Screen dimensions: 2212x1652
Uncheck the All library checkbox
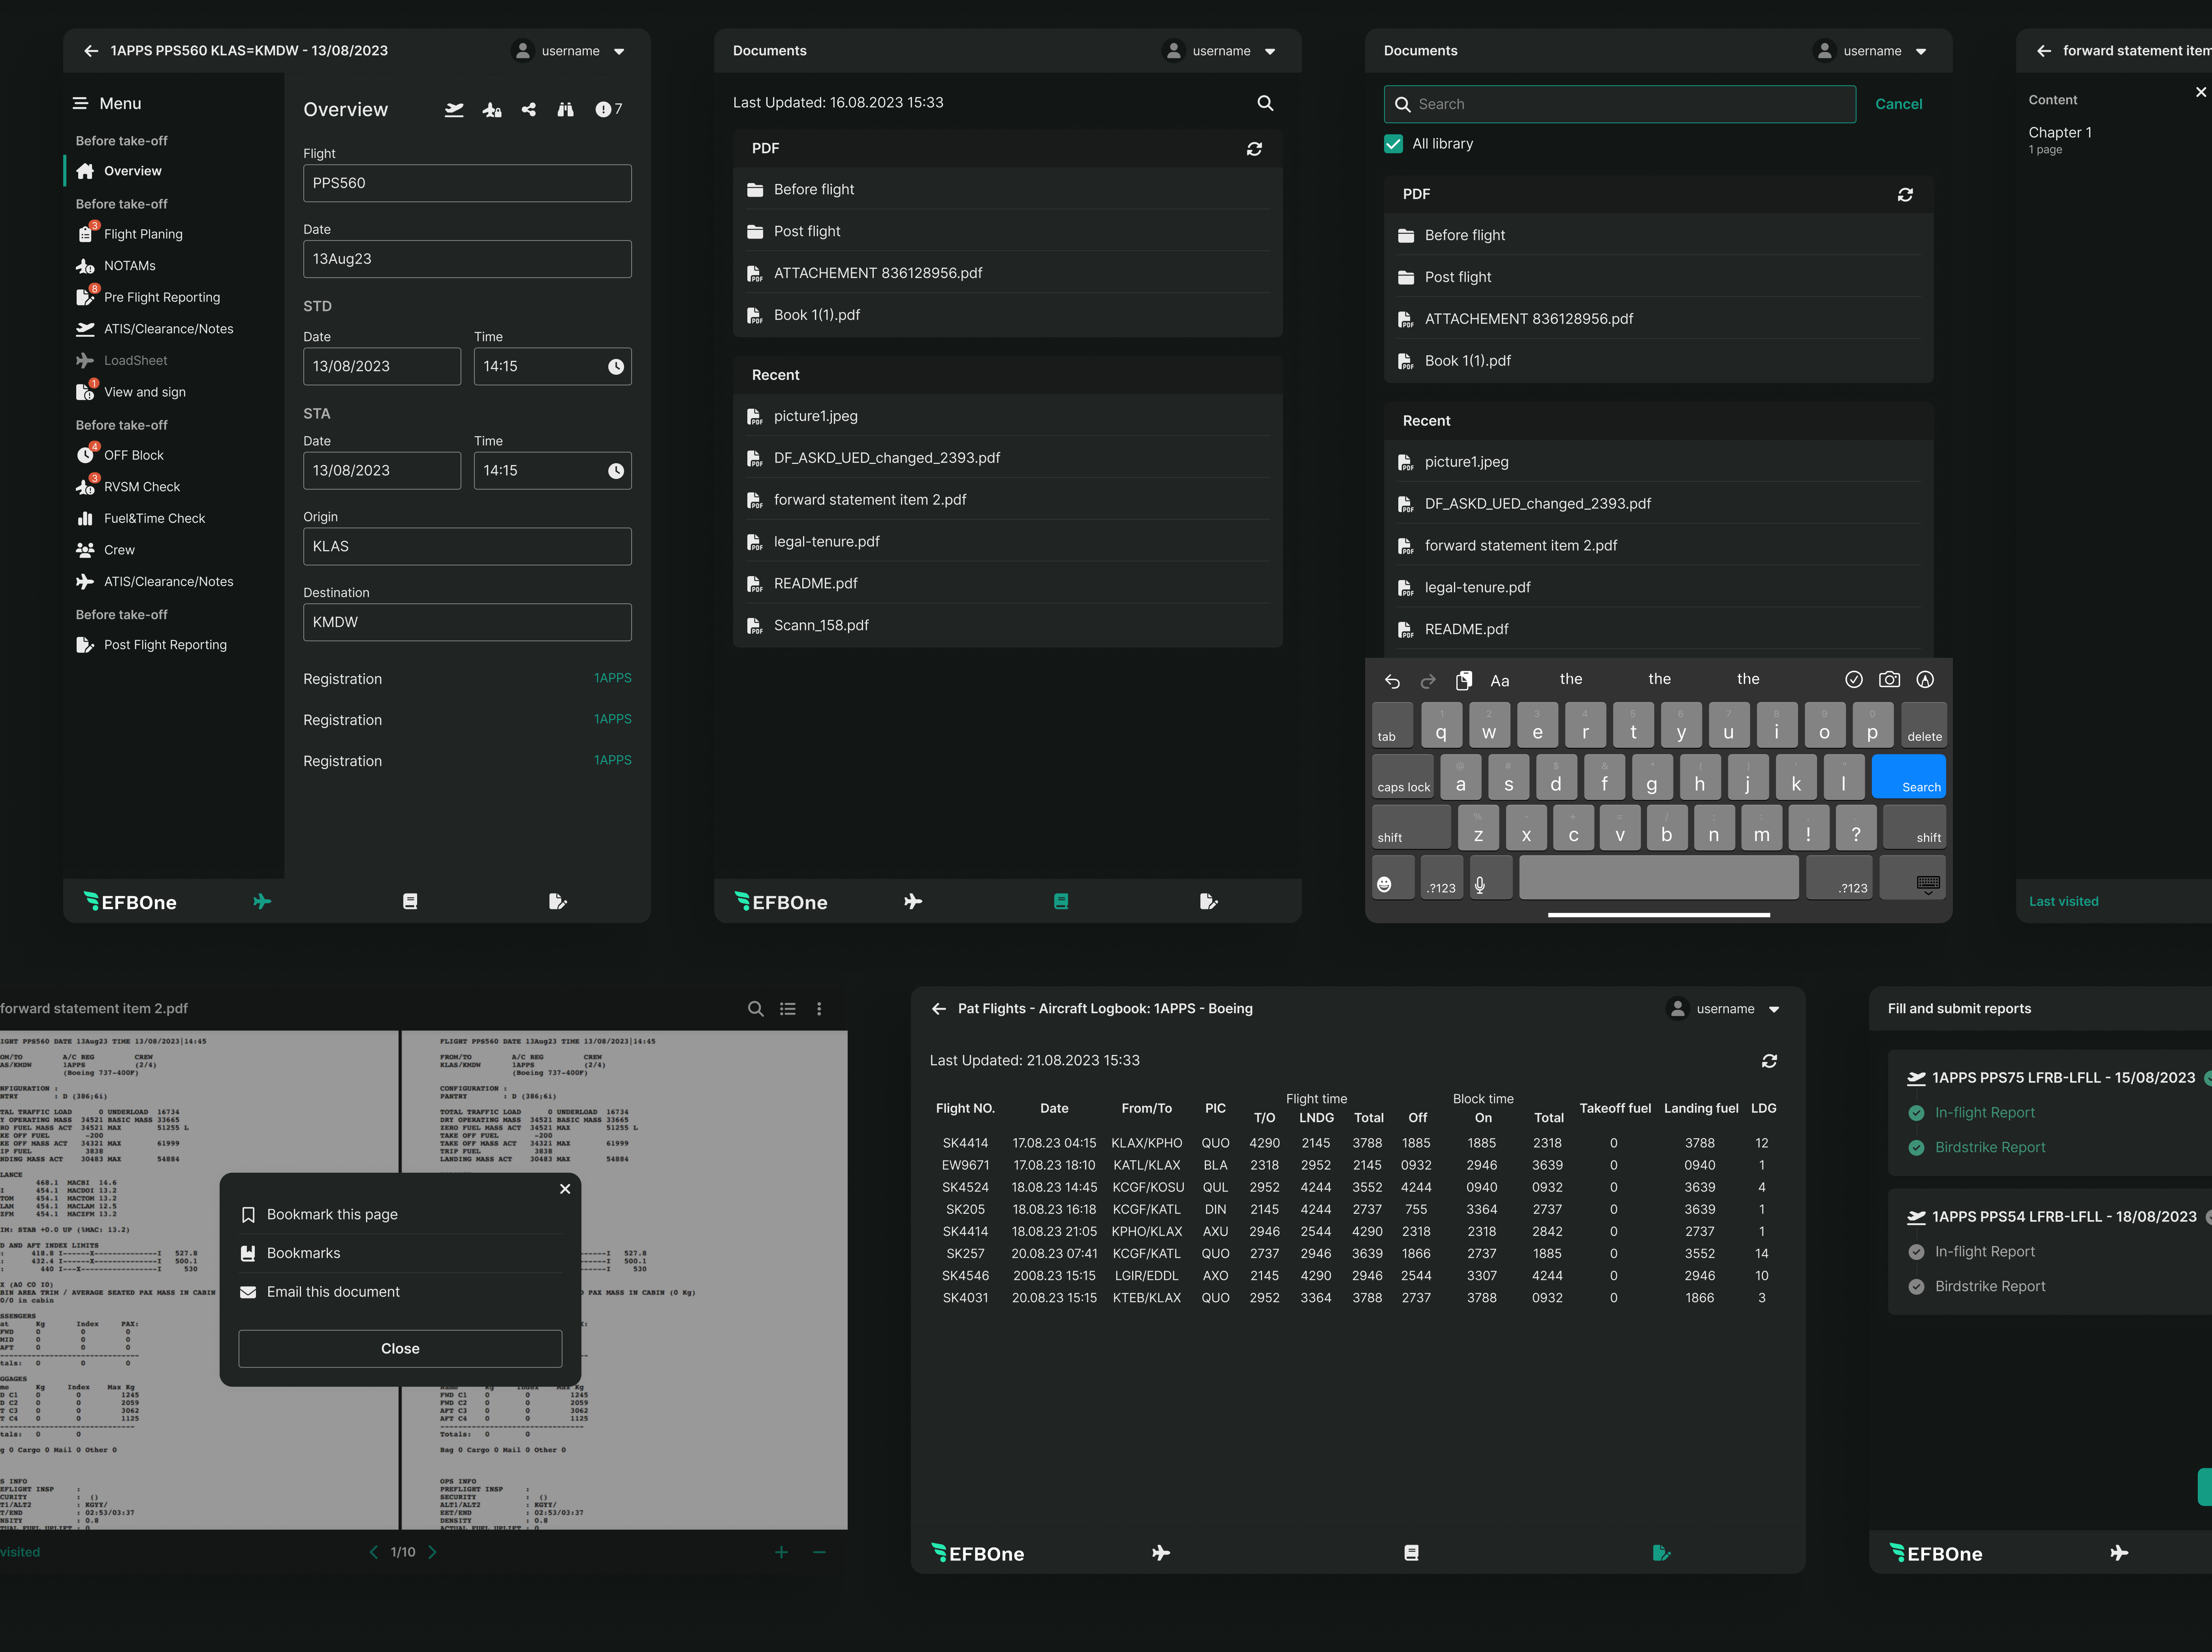[x=1393, y=144]
